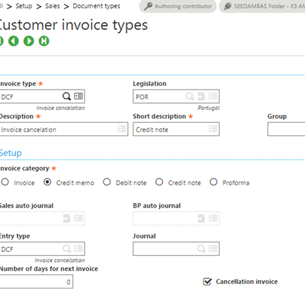Screen dimensions: 305x299
Task: Open Entry type lookup magnifier
Action: pyautogui.click(x=66, y=249)
